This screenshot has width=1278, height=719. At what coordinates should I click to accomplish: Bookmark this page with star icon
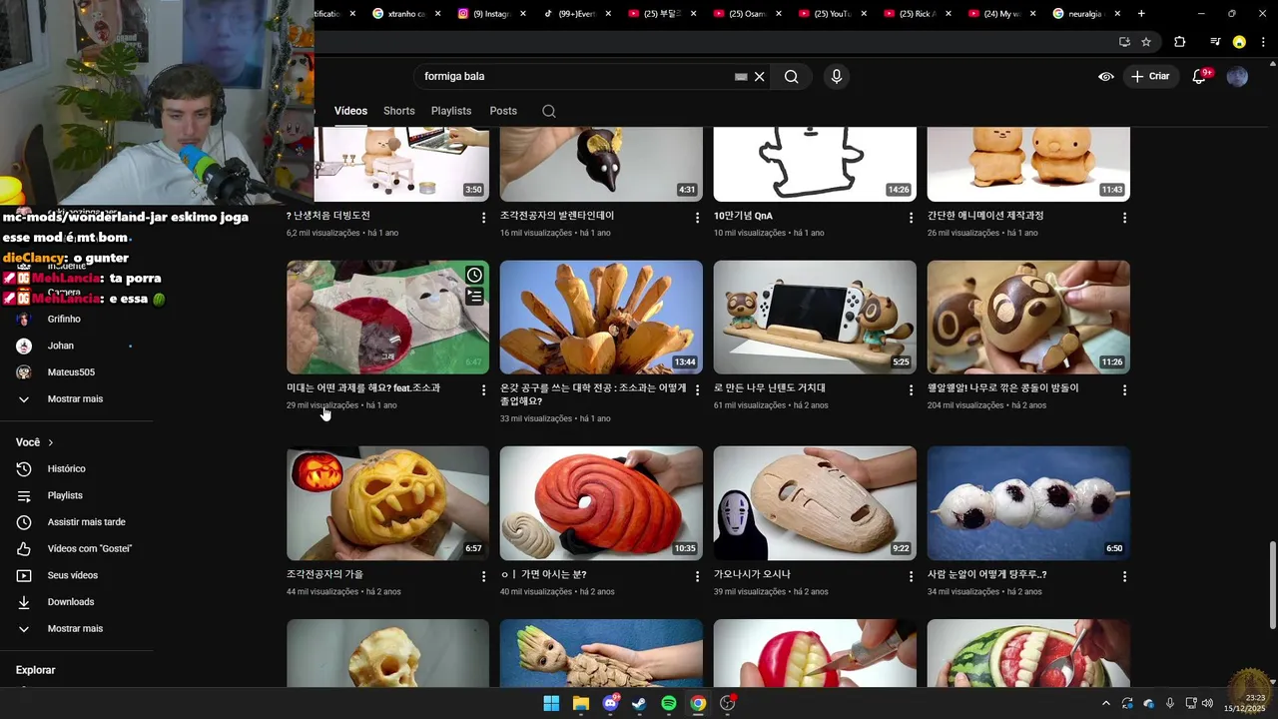(1146, 42)
